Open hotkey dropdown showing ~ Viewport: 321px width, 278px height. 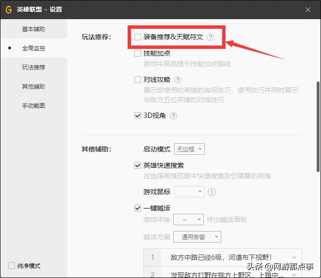pyautogui.click(x=189, y=220)
